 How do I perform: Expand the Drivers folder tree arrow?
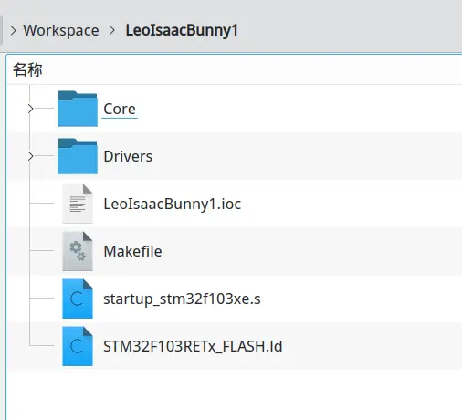(x=30, y=156)
